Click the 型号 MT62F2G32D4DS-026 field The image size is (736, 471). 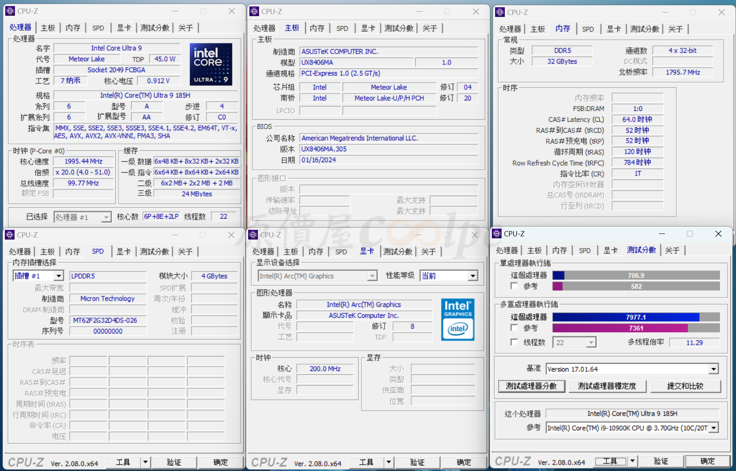click(108, 321)
